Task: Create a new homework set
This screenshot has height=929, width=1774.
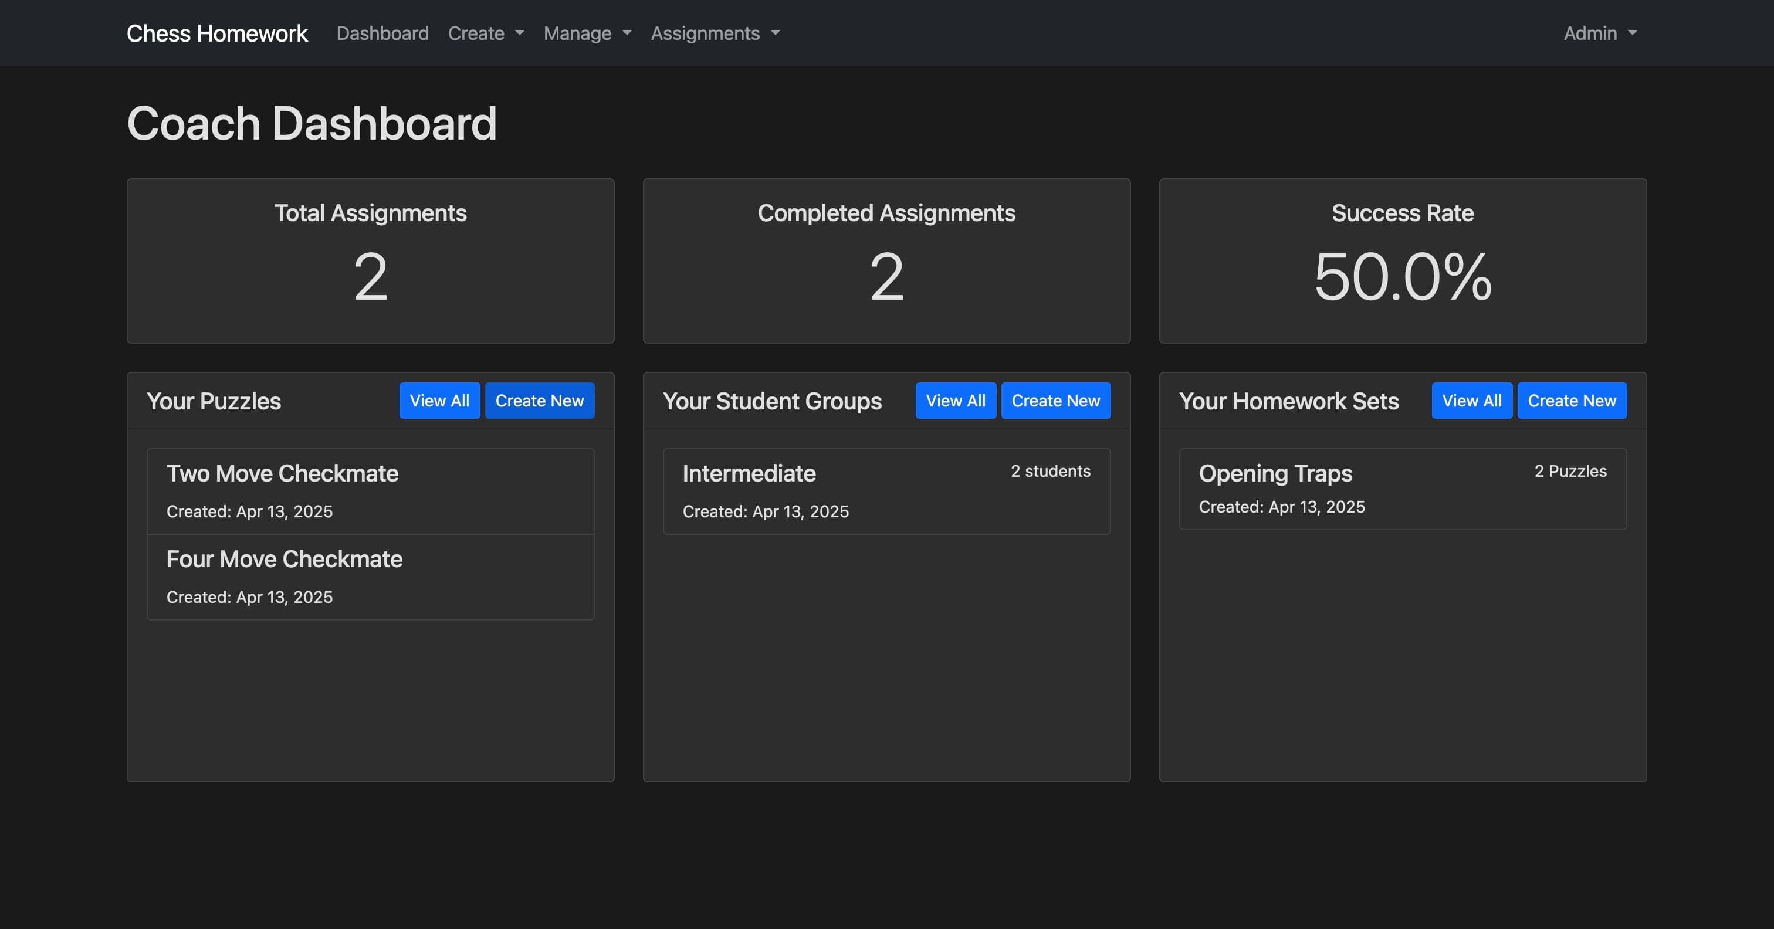Action: [x=1572, y=400]
